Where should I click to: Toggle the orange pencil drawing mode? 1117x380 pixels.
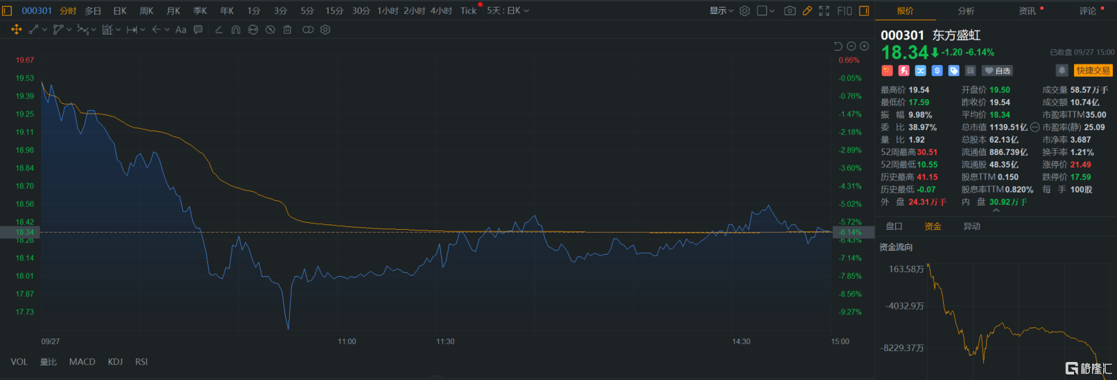(x=807, y=10)
